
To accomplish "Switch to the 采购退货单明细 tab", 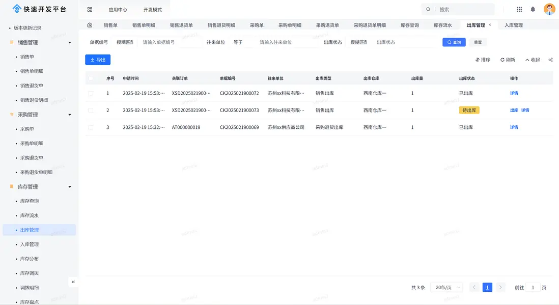I will point(370,25).
